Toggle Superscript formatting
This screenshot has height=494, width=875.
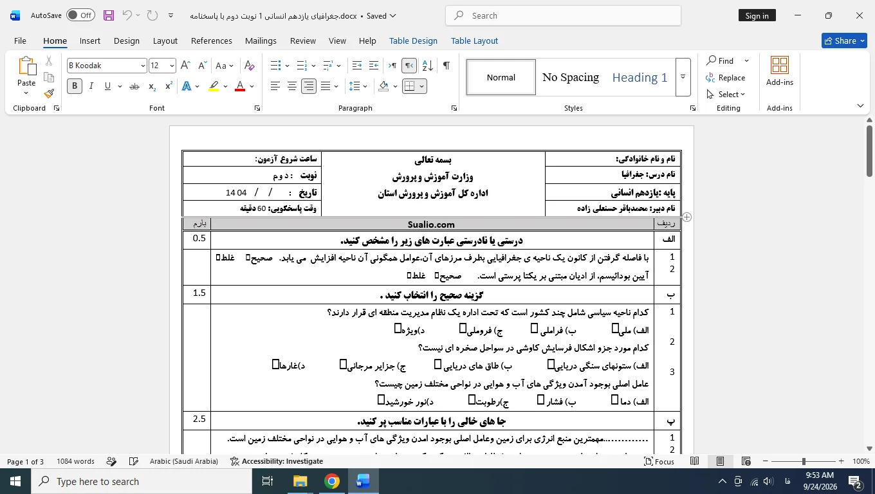pos(169,86)
